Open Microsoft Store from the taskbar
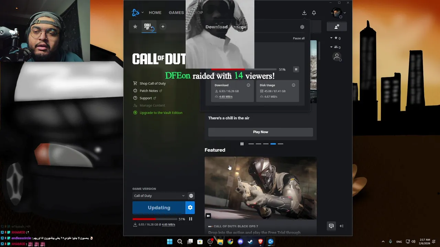 point(200,242)
